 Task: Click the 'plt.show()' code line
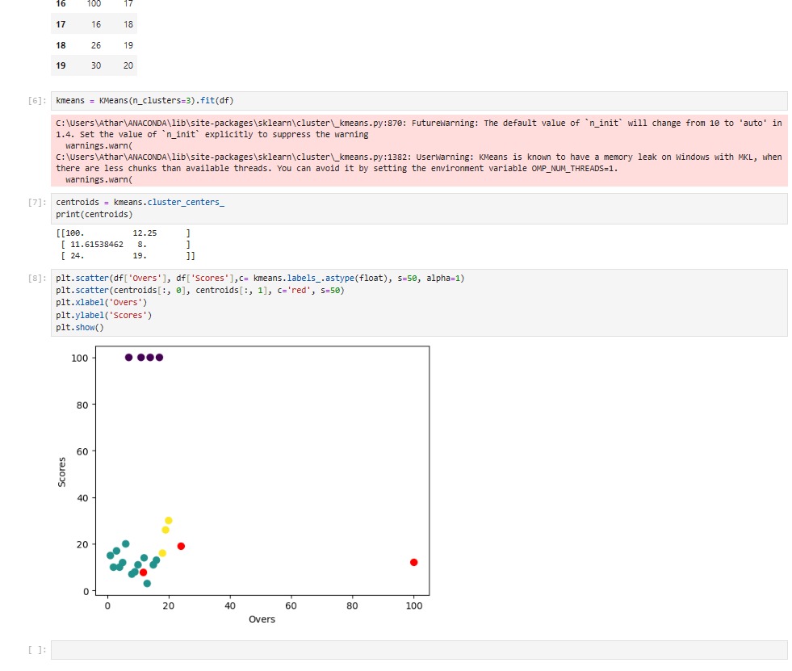(x=80, y=327)
